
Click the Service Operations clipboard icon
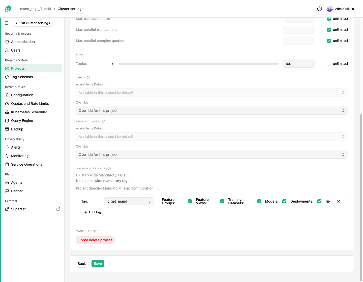tap(7, 164)
